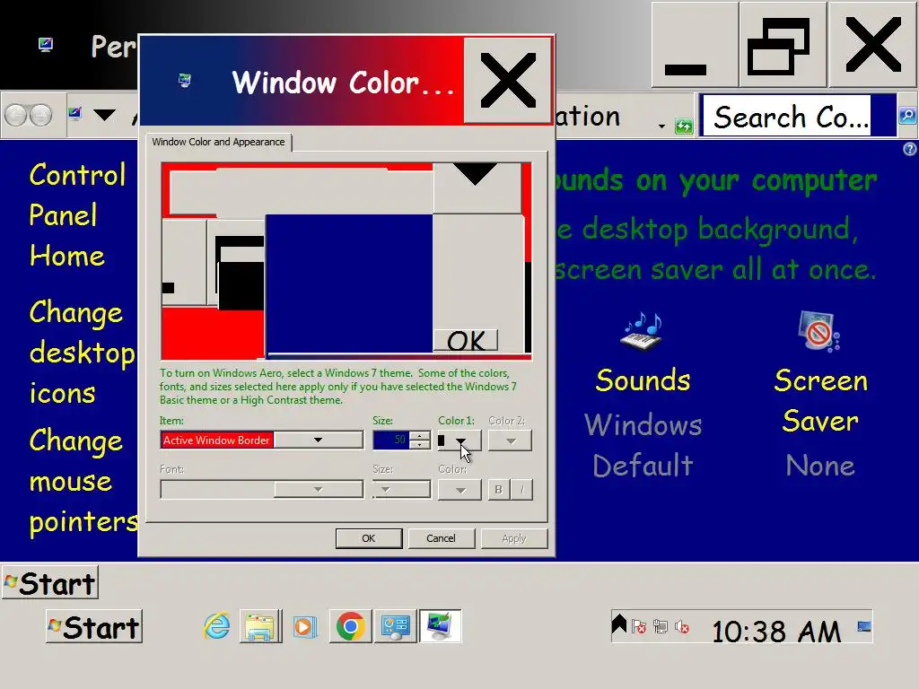
Task: Click the lower Start button
Action: click(x=94, y=627)
